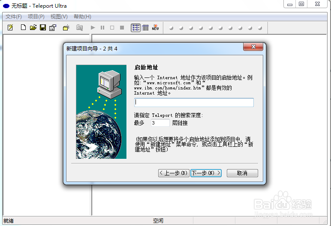331x226 pixels.
Task: Close the 新建项目向导 dialog
Action: coord(253,47)
